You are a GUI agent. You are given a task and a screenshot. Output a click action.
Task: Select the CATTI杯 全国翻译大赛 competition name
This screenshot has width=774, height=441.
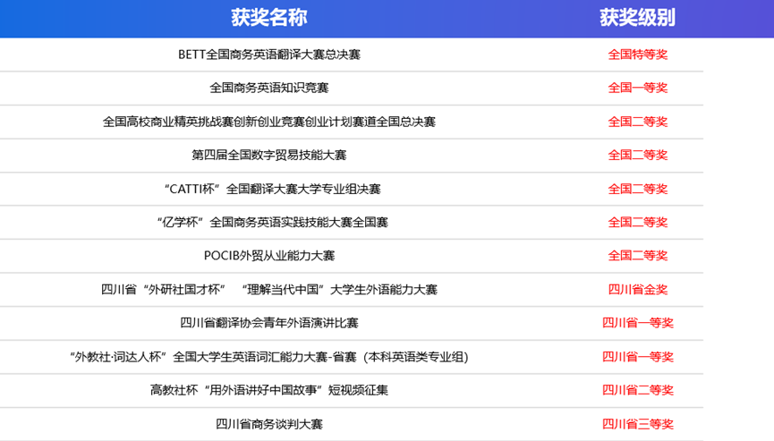pos(273,189)
